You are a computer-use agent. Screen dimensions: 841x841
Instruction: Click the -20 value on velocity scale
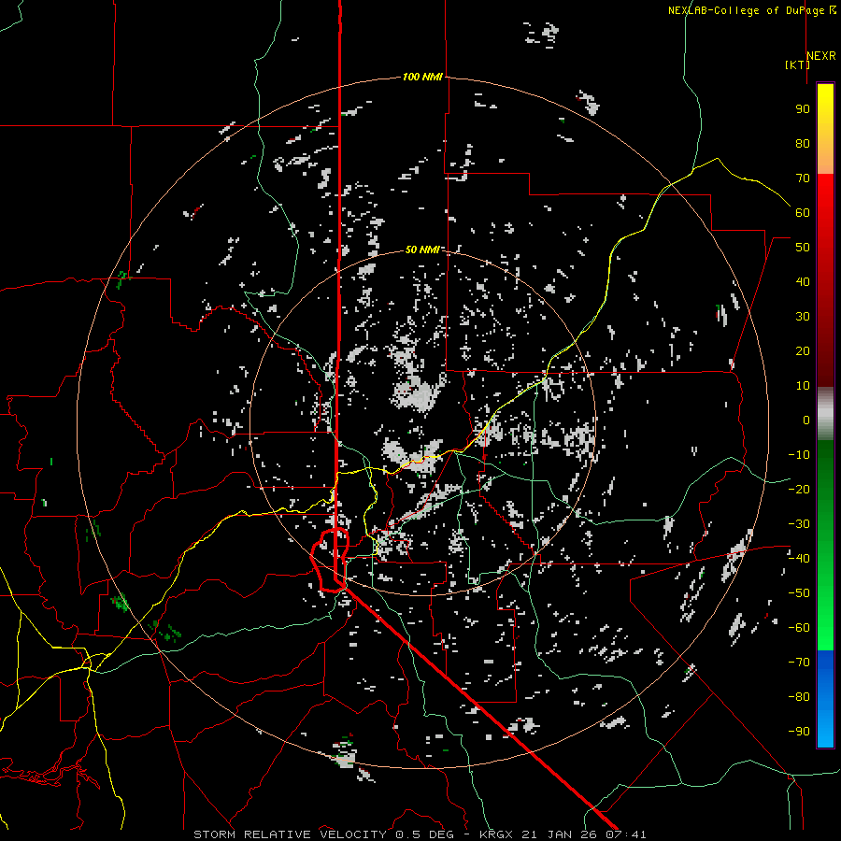pos(799,489)
